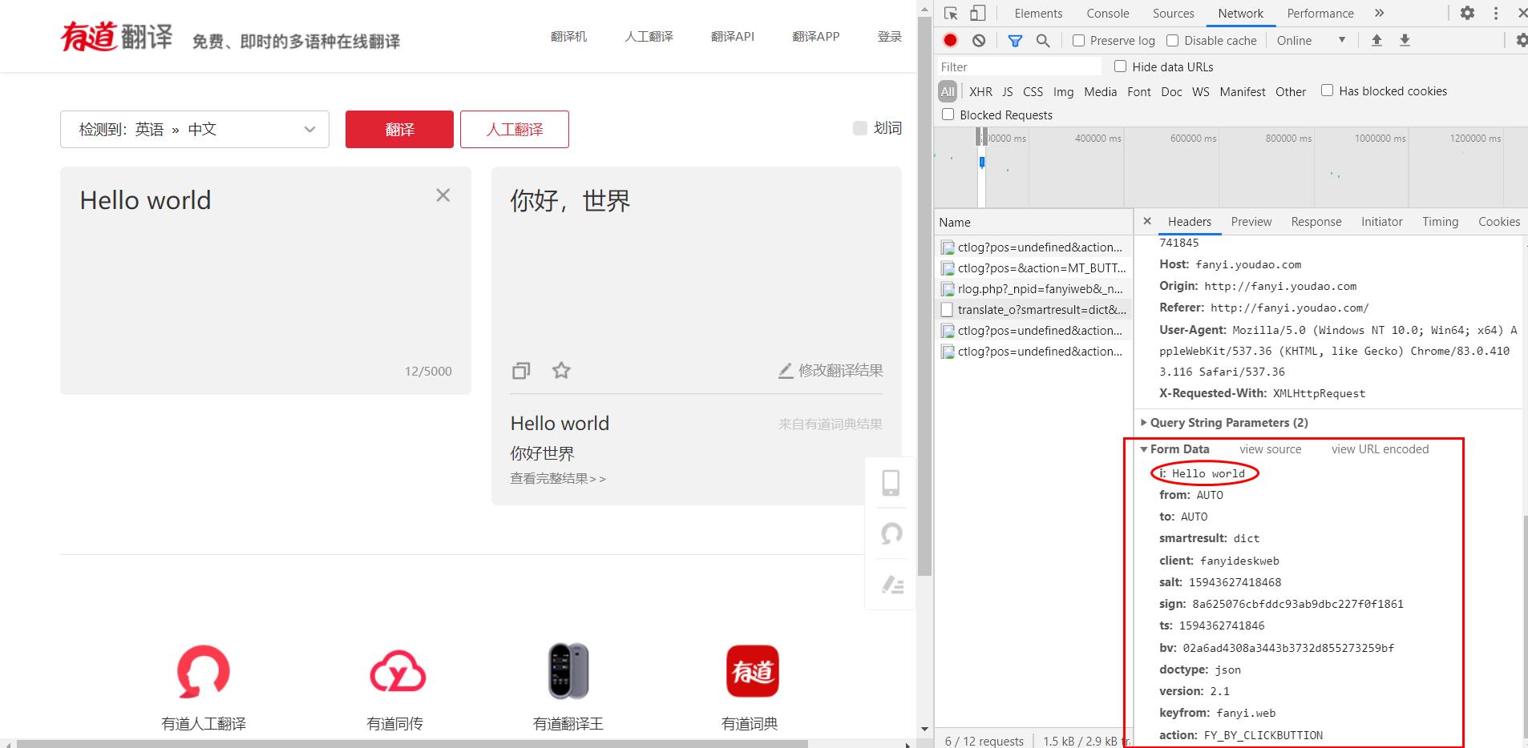
Task: Clear the network log
Action: [979, 40]
